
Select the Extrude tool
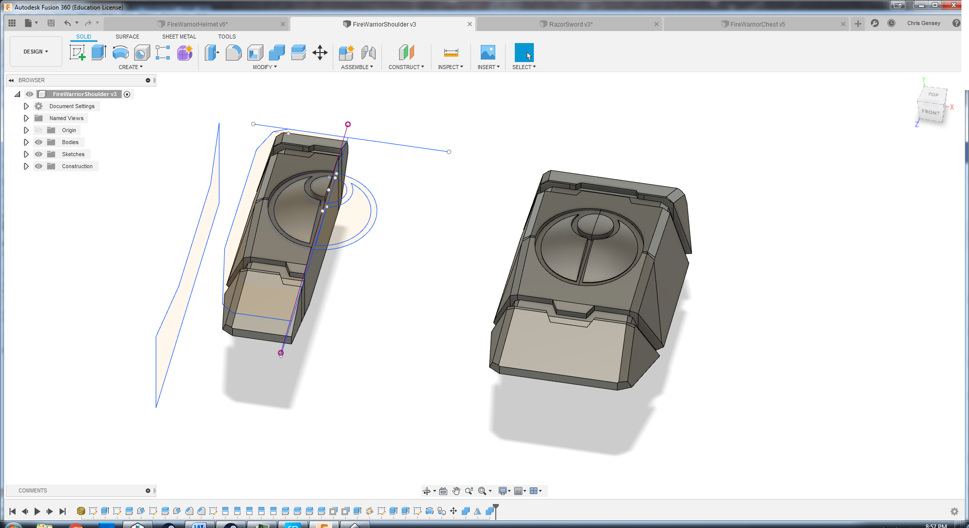click(x=99, y=53)
